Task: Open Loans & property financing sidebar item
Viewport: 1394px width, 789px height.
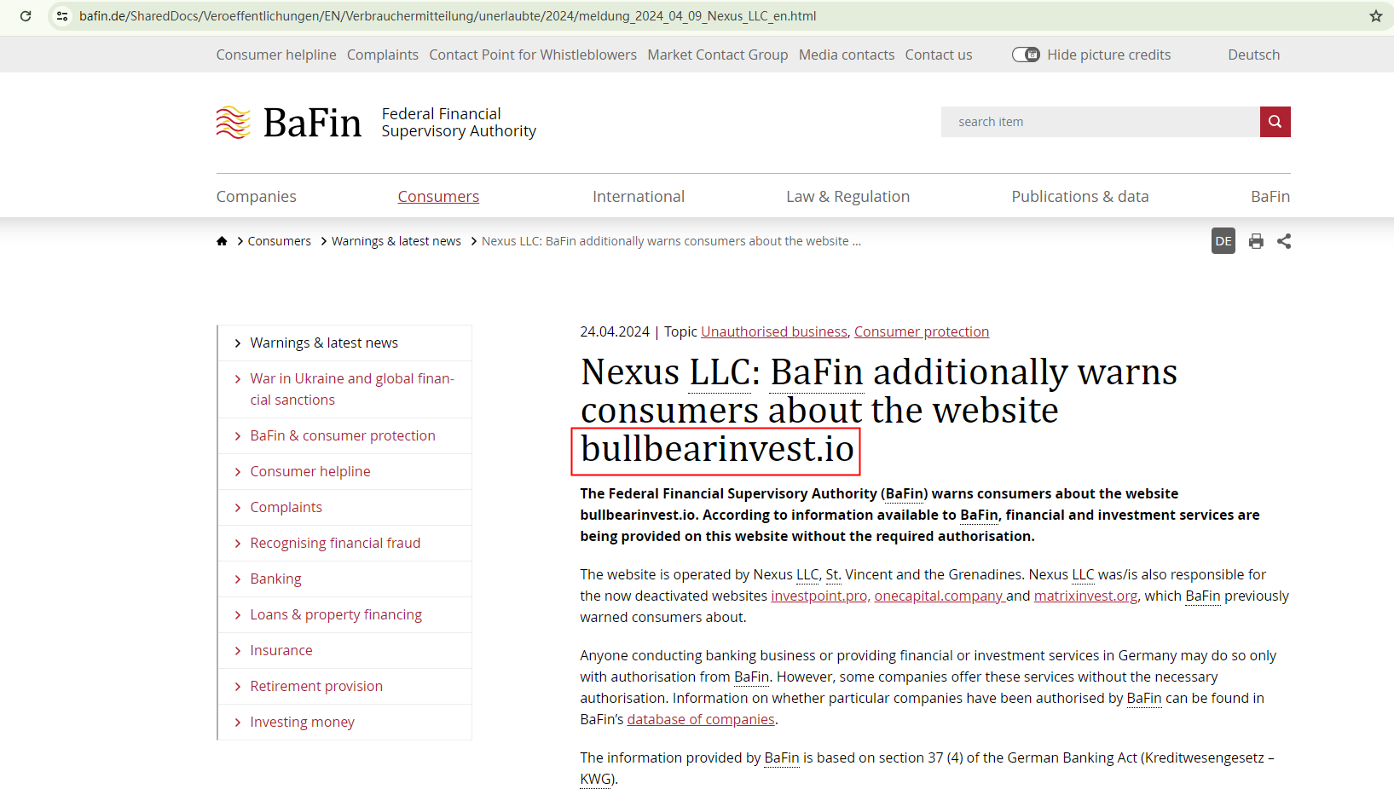Action: [336, 614]
